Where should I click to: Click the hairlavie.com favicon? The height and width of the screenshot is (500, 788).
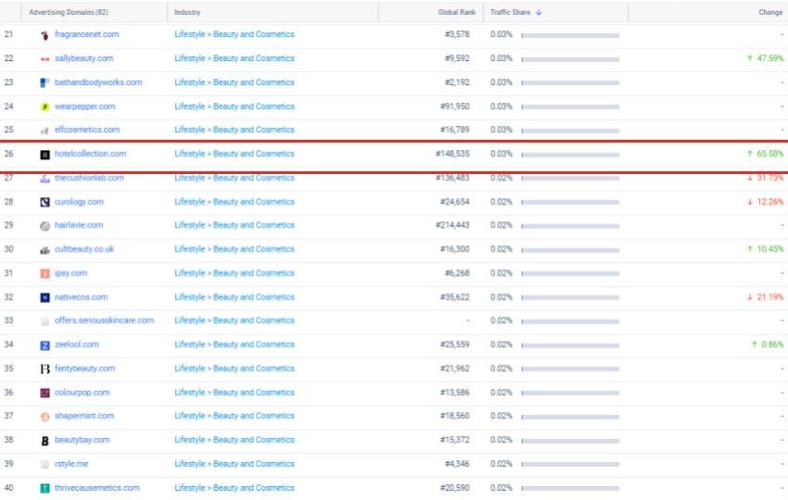(44, 226)
